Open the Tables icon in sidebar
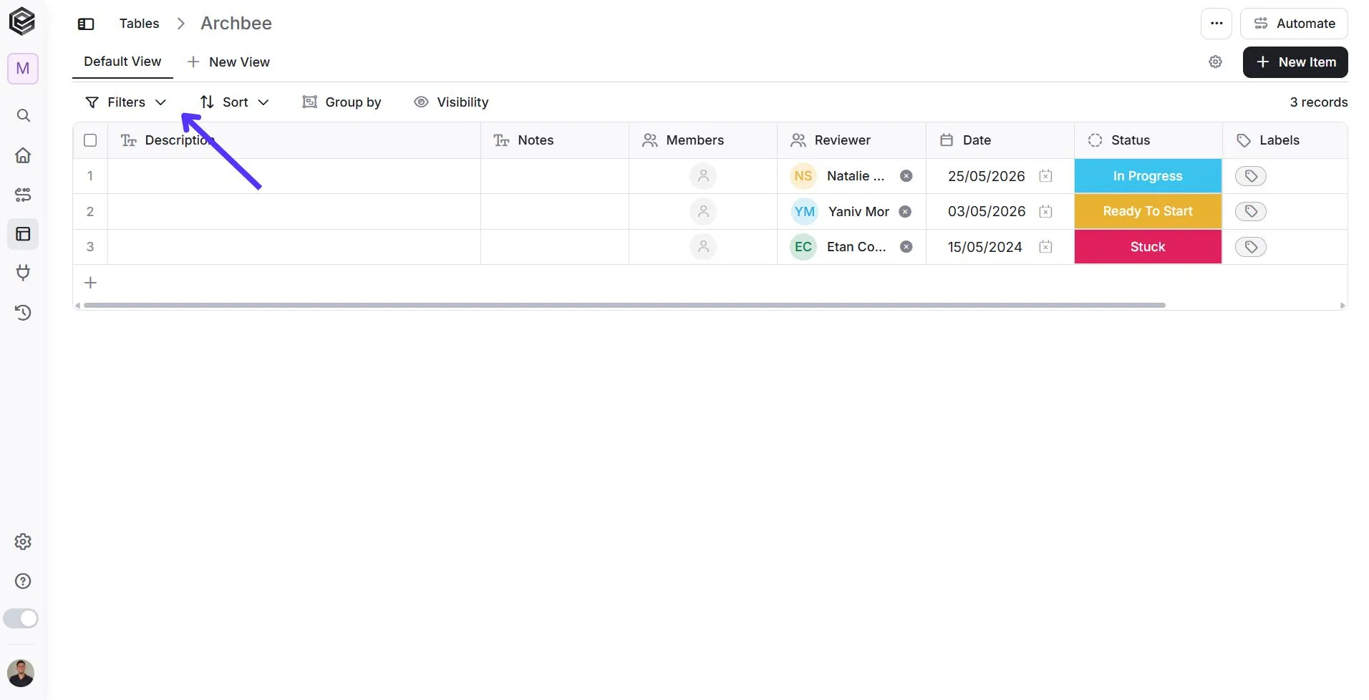Image resolution: width=1369 pixels, height=700 pixels. pyautogui.click(x=23, y=234)
